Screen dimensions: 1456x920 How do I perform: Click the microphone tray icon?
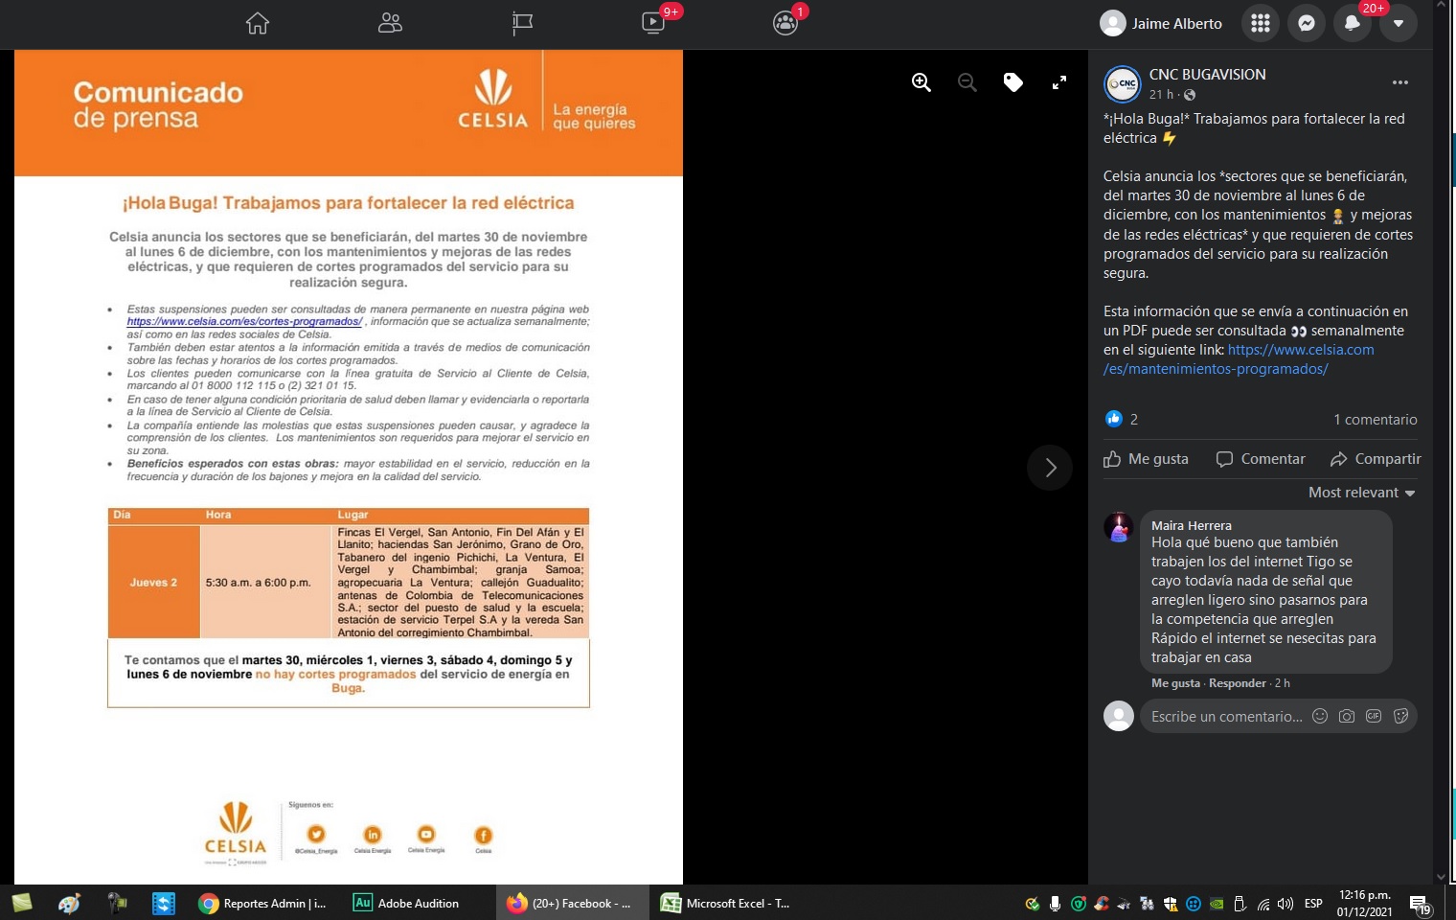click(x=1055, y=904)
